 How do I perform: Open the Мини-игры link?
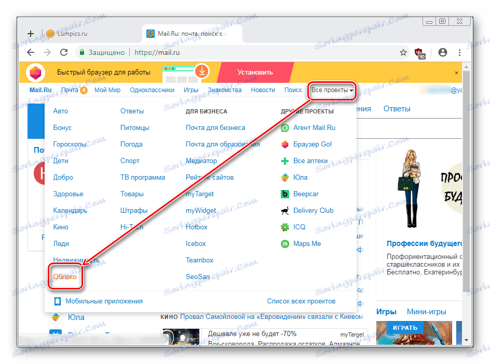point(426,312)
